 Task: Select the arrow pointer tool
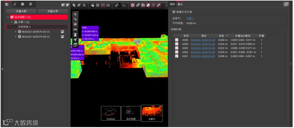pos(75,14)
